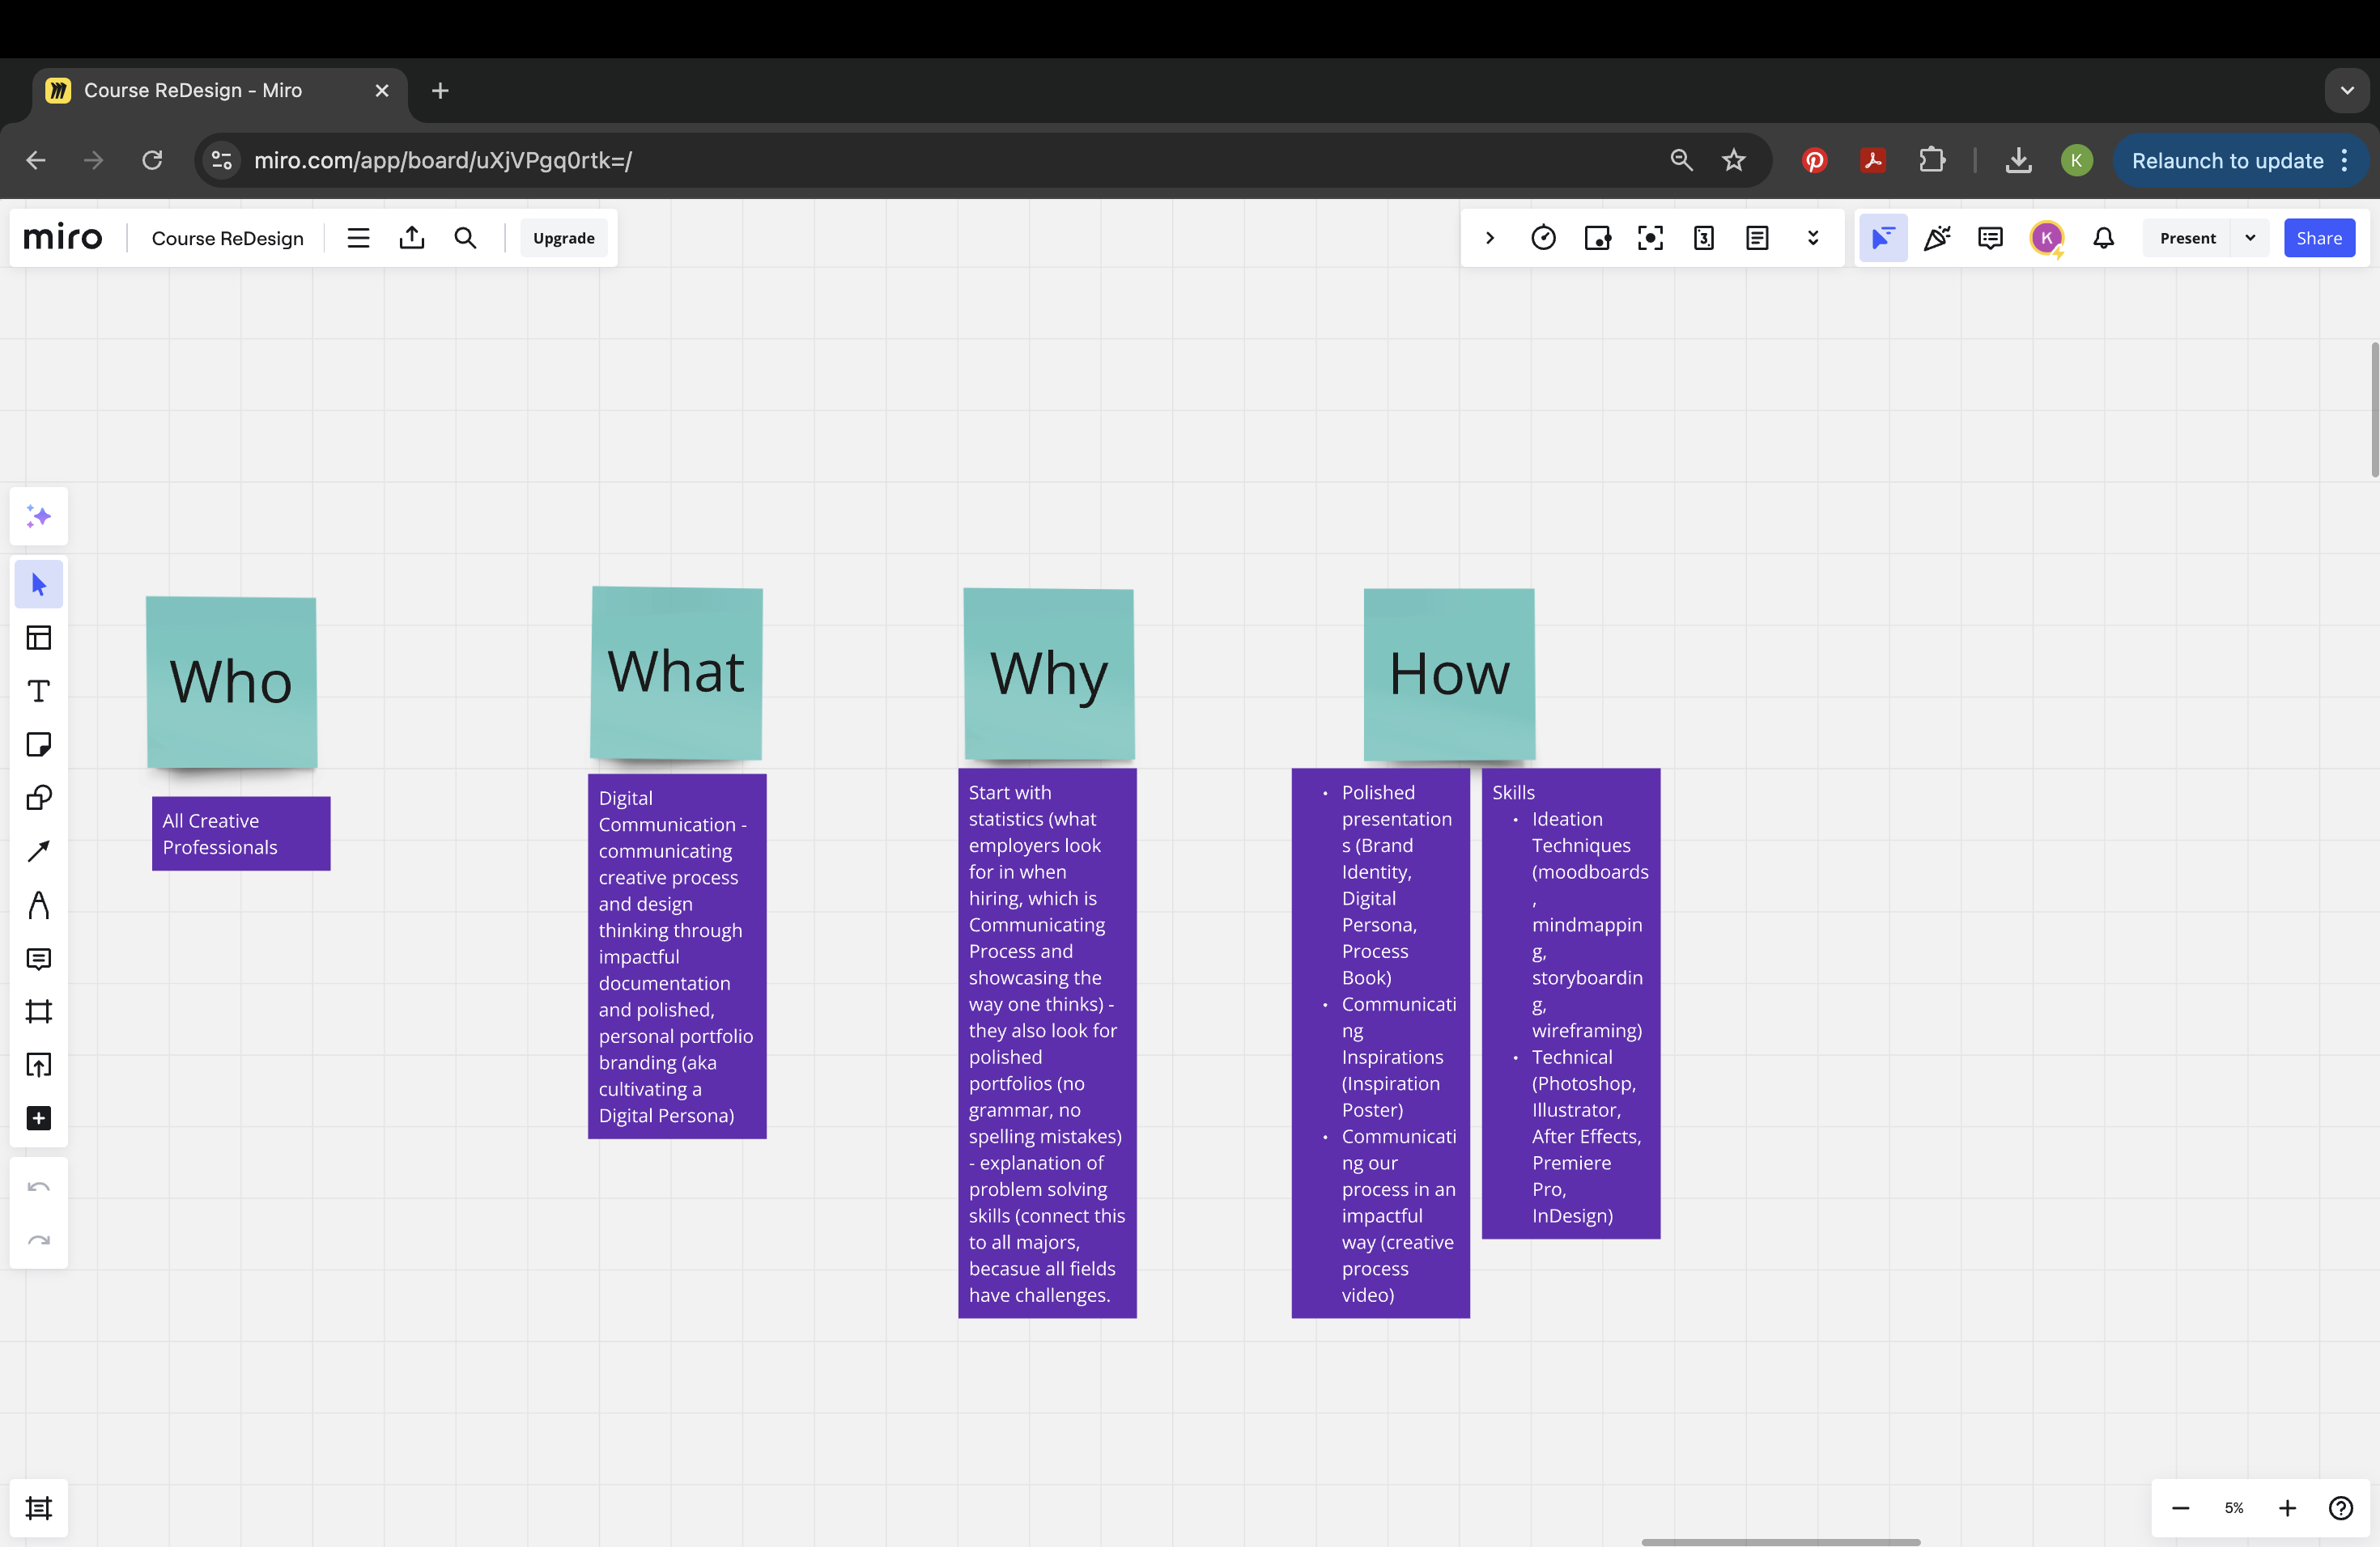Toggle the frames panel at bottom left
The width and height of the screenshot is (2380, 1547).
(38, 1507)
